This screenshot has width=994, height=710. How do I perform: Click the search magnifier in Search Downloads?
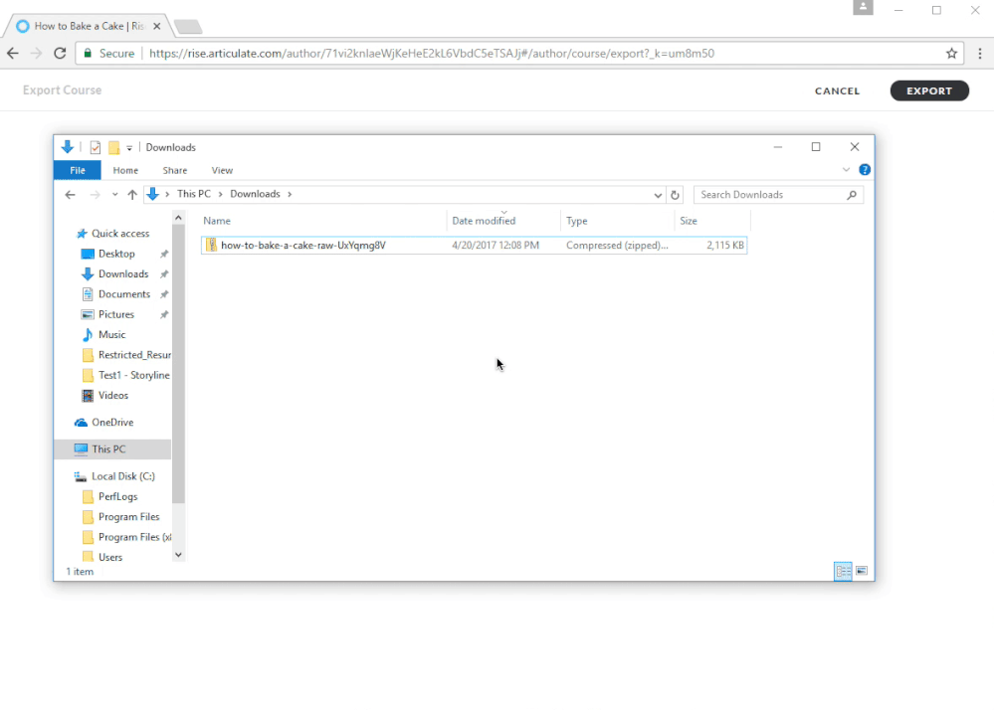[x=852, y=195]
